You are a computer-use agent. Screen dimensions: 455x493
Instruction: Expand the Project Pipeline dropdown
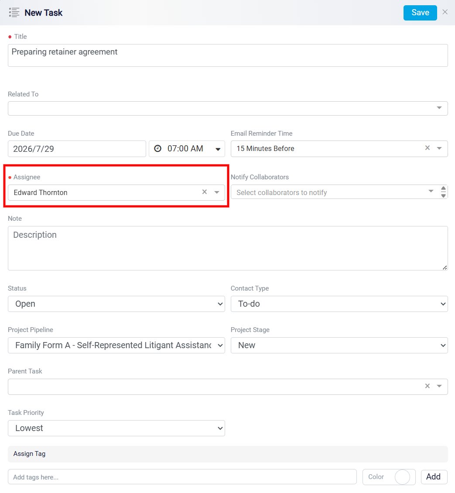(x=116, y=345)
